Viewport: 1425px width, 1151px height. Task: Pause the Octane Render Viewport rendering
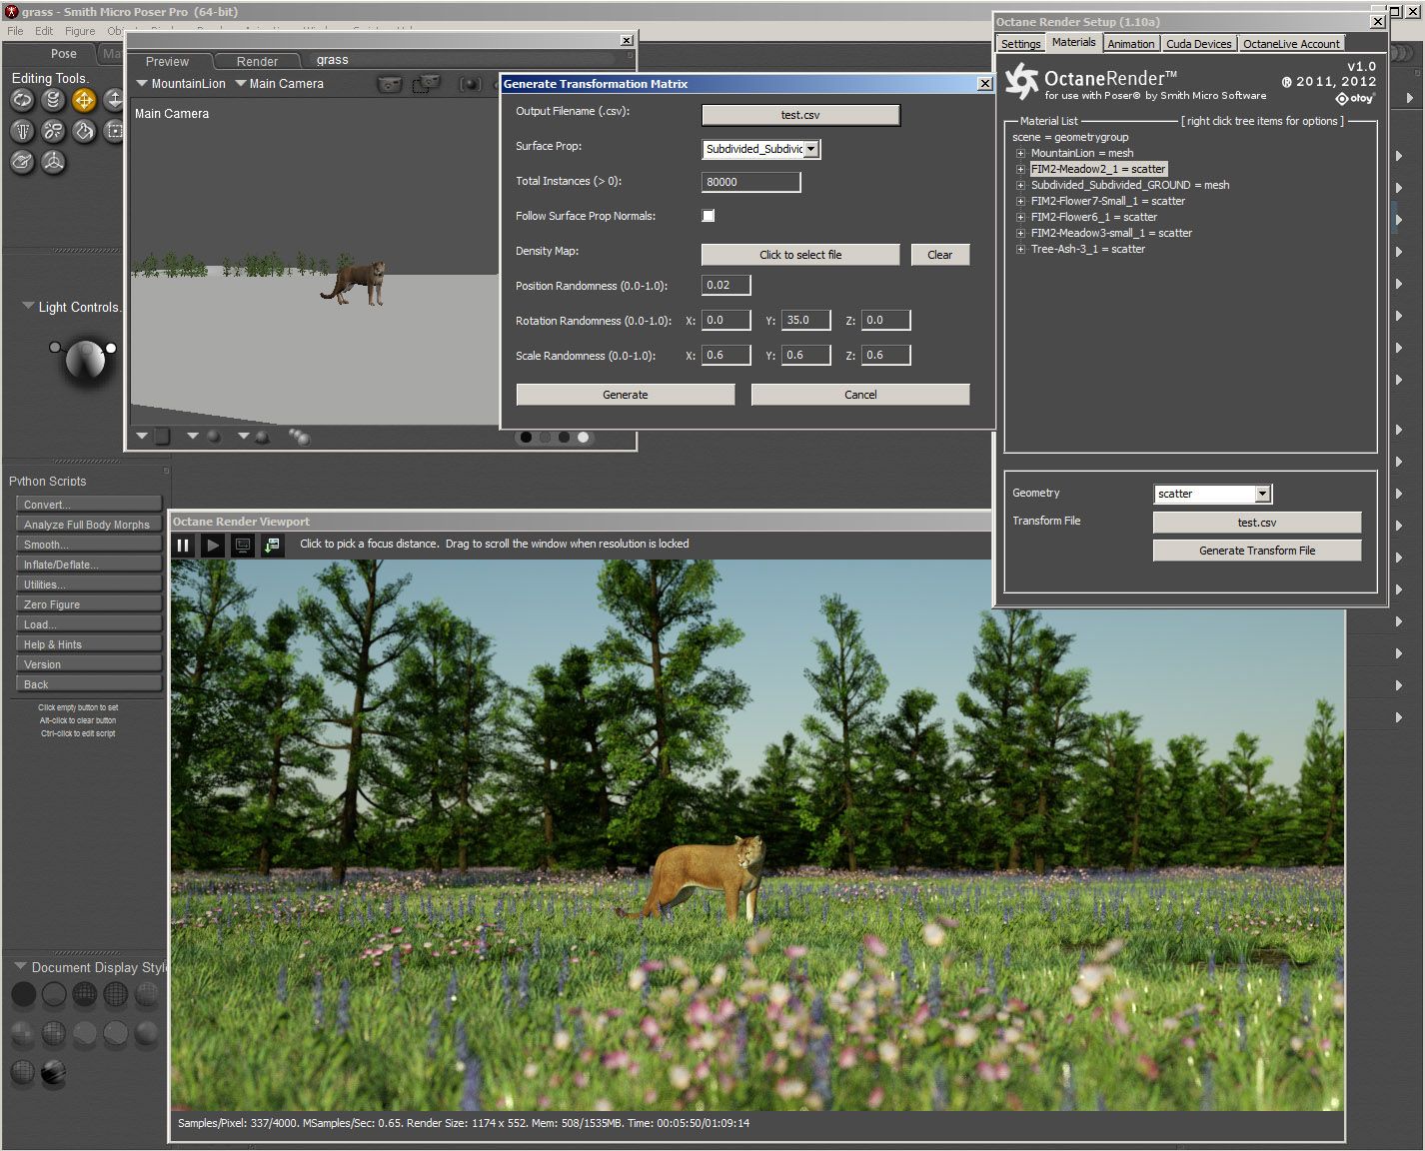[x=183, y=545]
